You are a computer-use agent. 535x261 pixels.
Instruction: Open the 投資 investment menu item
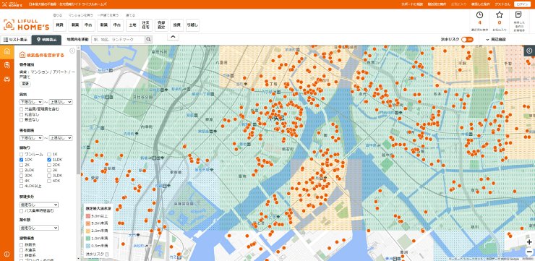[176, 25]
